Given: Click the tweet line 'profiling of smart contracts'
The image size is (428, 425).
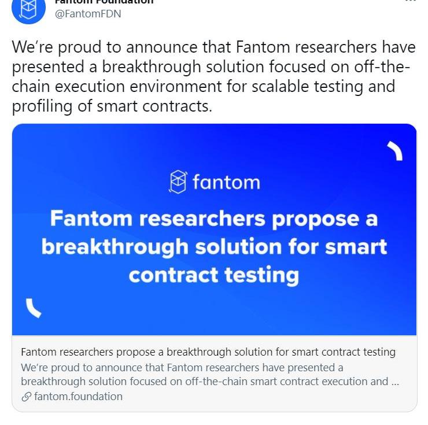Looking at the screenshot, I should coord(112,106).
